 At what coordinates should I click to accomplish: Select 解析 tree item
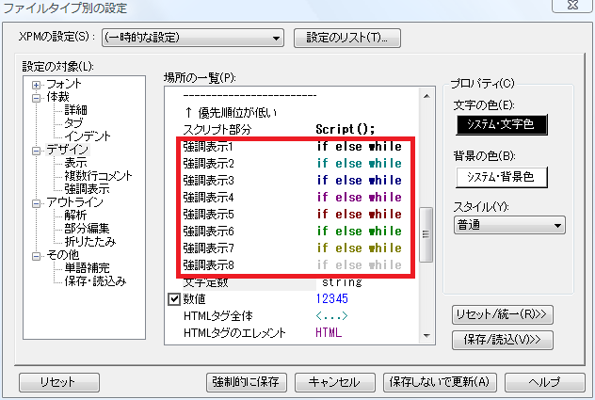[75, 216]
